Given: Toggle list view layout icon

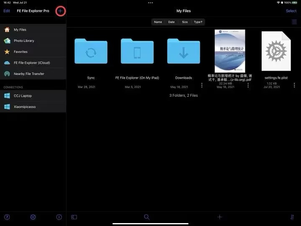Looking at the screenshot, I should click(x=294, y=22).
